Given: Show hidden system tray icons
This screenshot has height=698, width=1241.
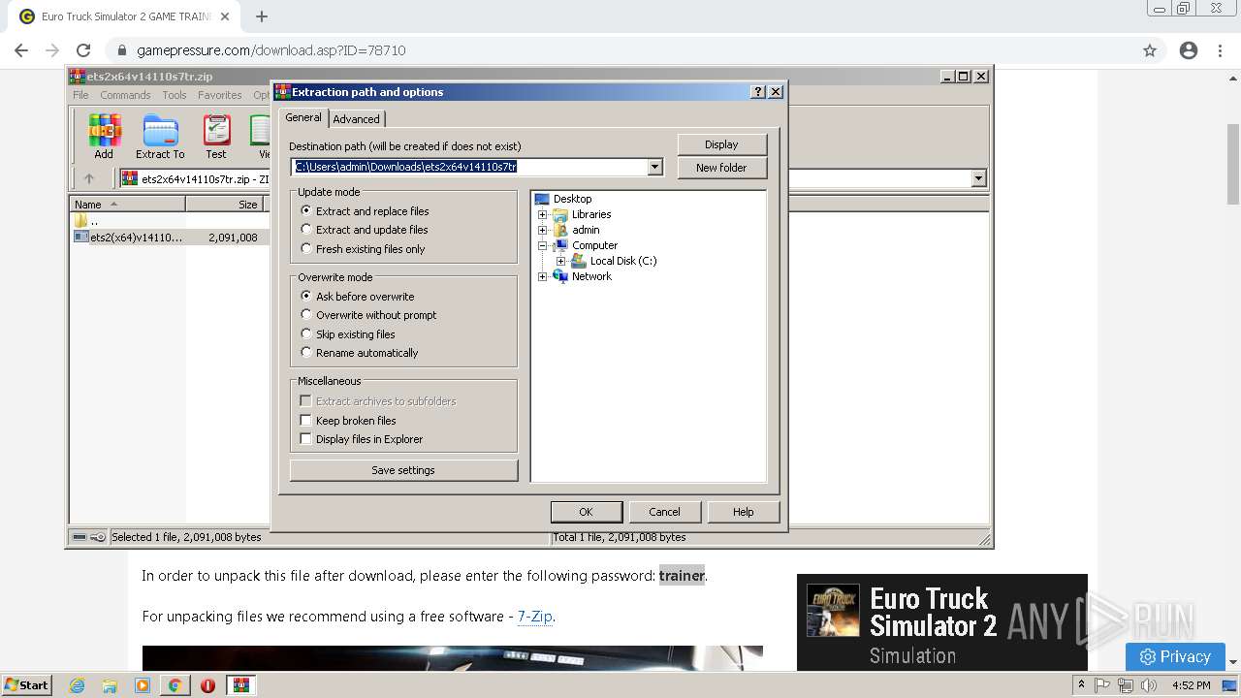Looking at the screenshot, I should point(1081,685).
